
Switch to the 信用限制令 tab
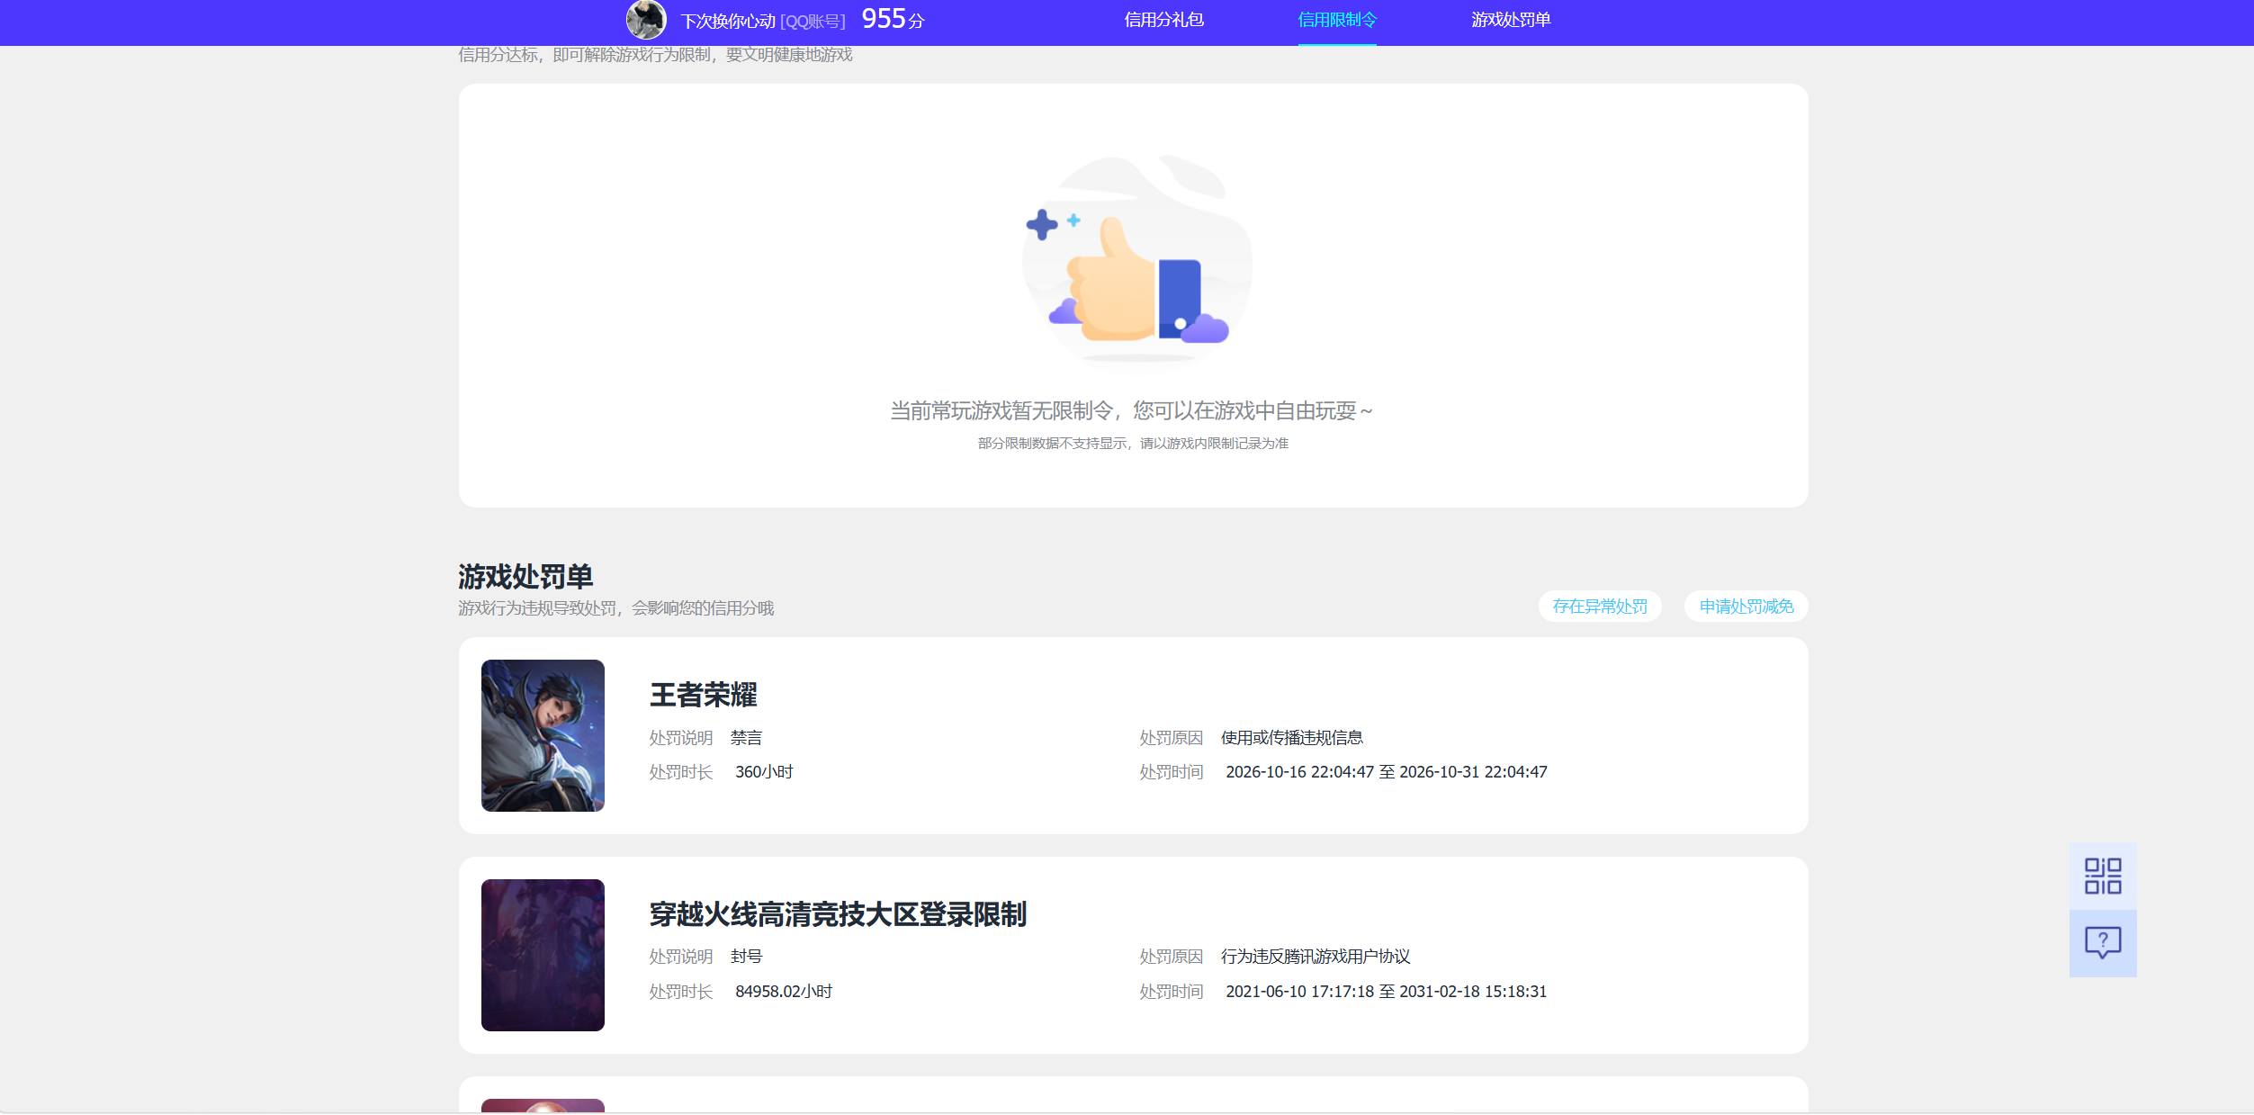[x=1337, y=20]
